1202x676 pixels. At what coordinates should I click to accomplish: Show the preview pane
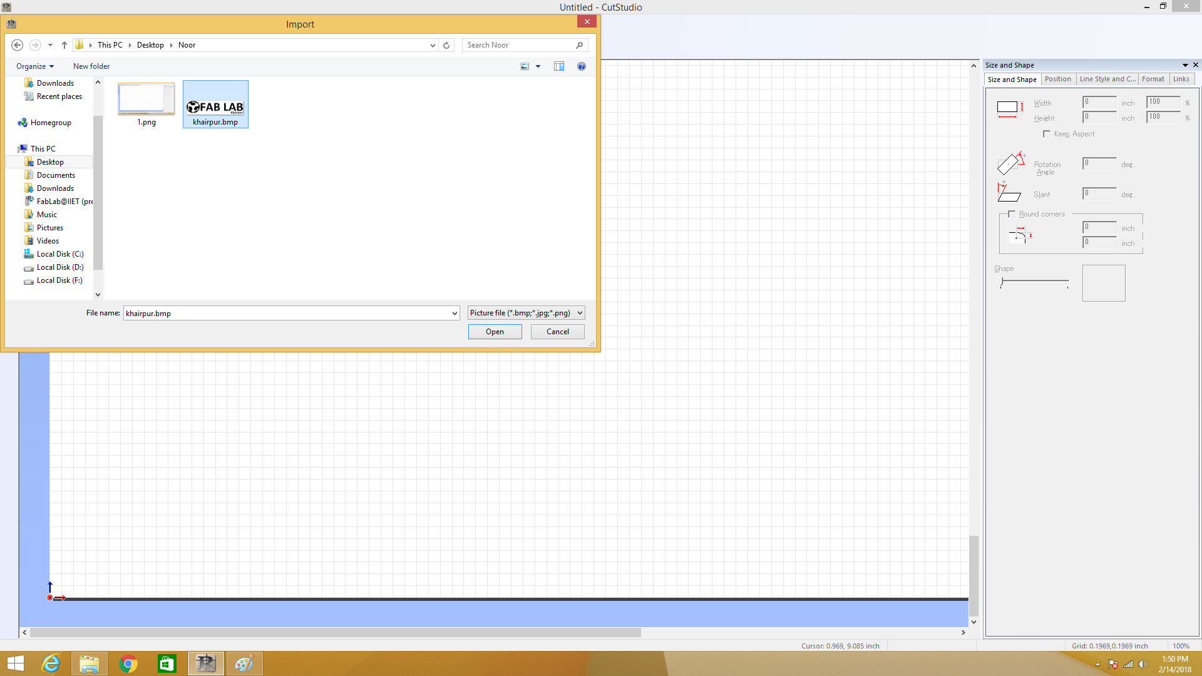pos(559,66)
